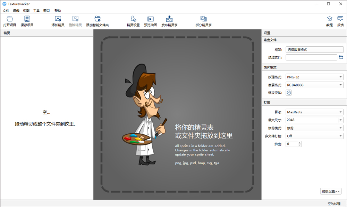Close the TexturePacker window
The image size is (347, 207).
click(x=341, y=4)
